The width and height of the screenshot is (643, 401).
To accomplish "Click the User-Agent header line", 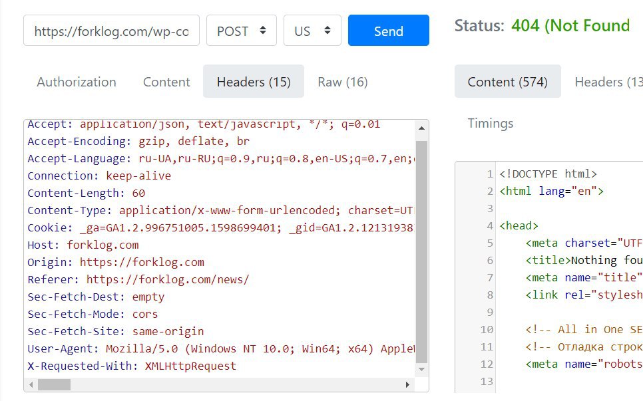I will [x=222, y=348].
